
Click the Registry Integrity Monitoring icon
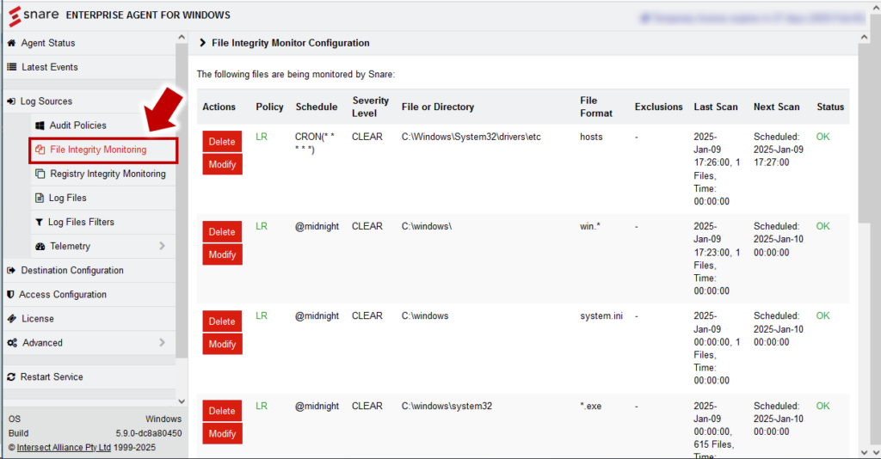click(x=40, y=174)
